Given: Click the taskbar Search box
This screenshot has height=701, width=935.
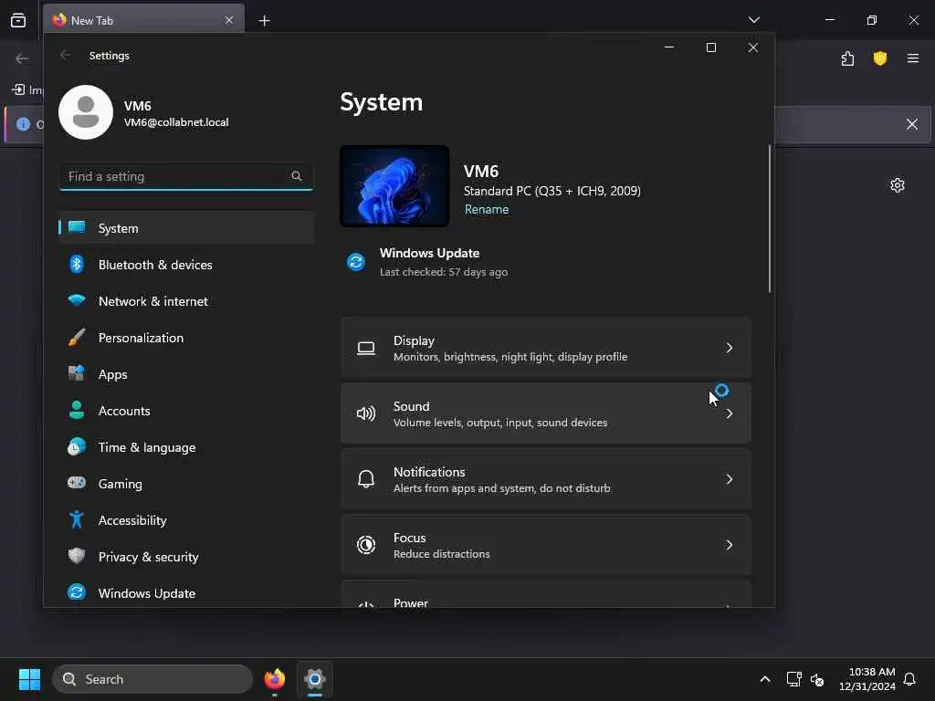Looking at the screenshot, I should coord(152,679).
